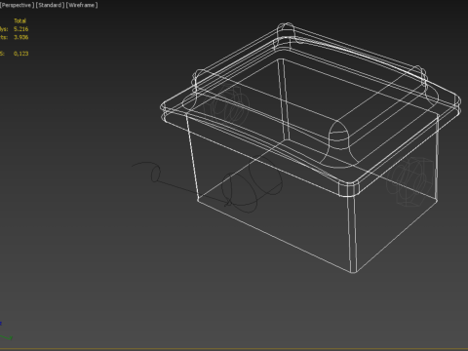Open the Wireframe display mode menu
468x351 pixels.
(x=82, y=5)
